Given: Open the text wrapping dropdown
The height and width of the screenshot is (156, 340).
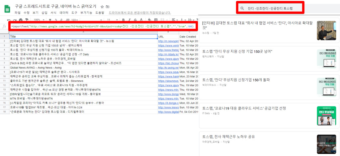Looking at the screenshot, I should [x=192, y=20].
